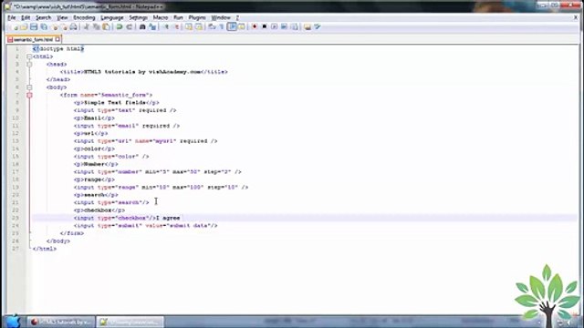Image resolution: width=584 pixels, height=328 pixels.
Task: Open the View menu
Action: point(62,17)
